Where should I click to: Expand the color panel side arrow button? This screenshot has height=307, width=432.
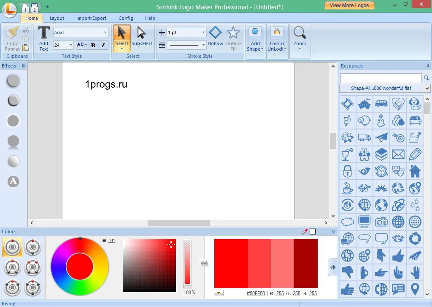point(333,267)
